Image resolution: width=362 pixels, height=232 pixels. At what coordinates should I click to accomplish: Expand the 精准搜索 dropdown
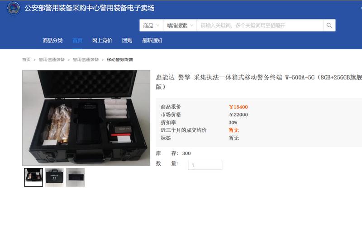180,25
